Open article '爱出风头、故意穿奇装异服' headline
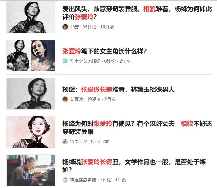 (x=137, y=13)
